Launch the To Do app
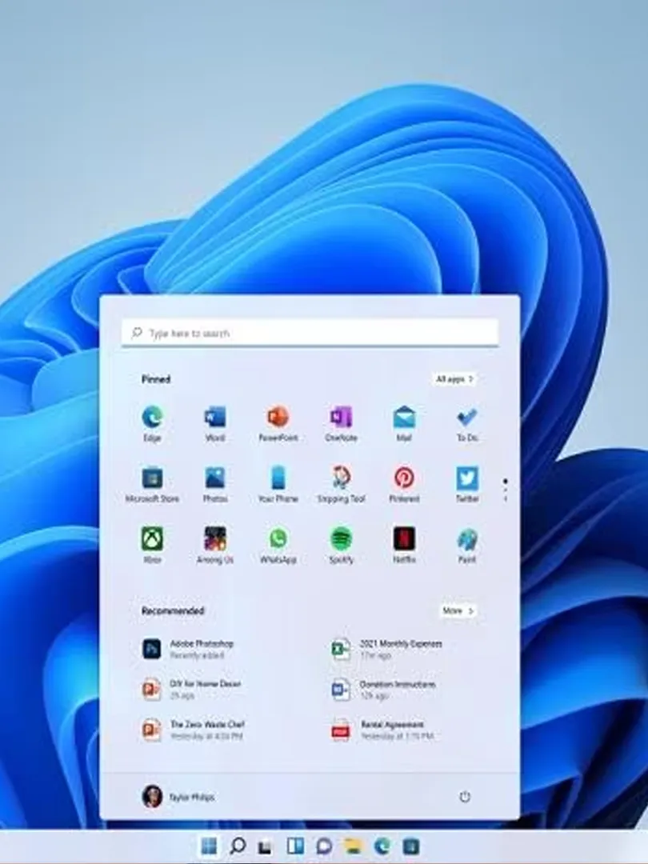This screenshot has width=648, height=864. [466, 423]
